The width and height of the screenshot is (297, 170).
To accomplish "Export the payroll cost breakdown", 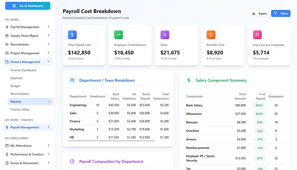I will point(259,14).
